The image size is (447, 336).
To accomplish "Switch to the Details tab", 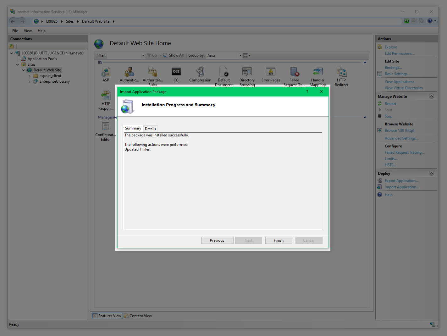I will [150, 129].
